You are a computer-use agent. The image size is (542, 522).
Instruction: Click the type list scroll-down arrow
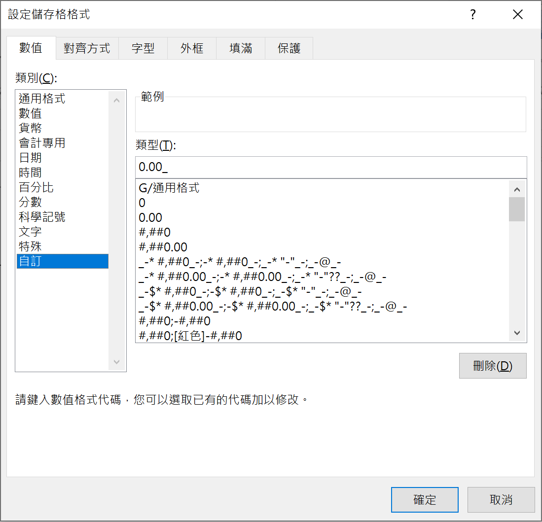click(x=517, y=333)
